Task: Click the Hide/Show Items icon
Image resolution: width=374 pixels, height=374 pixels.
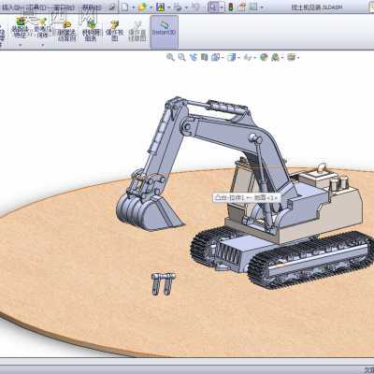Action: tap(248, 57)
